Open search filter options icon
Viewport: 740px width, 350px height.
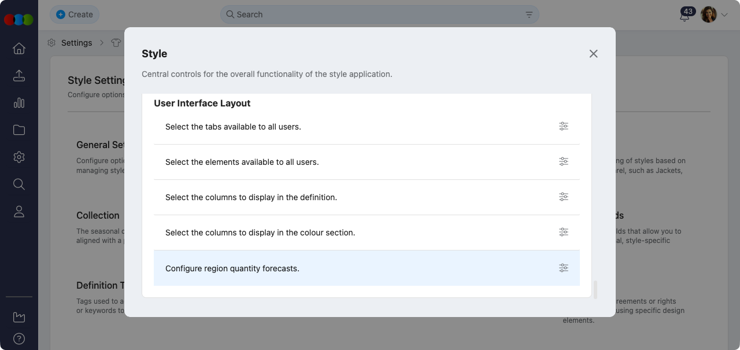529,15
